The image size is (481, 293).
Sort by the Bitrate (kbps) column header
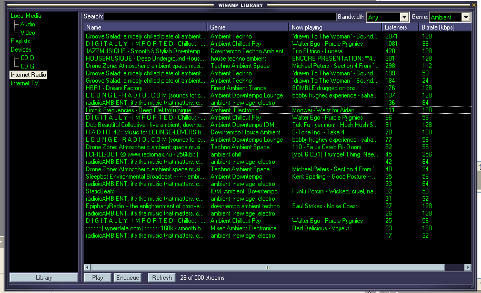pos(445,27)
